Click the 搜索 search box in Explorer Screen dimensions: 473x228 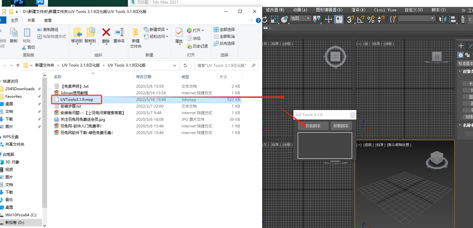coord(226,65)
